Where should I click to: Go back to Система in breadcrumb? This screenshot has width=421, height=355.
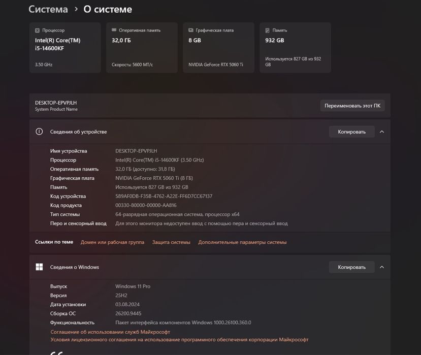point(48,10)
